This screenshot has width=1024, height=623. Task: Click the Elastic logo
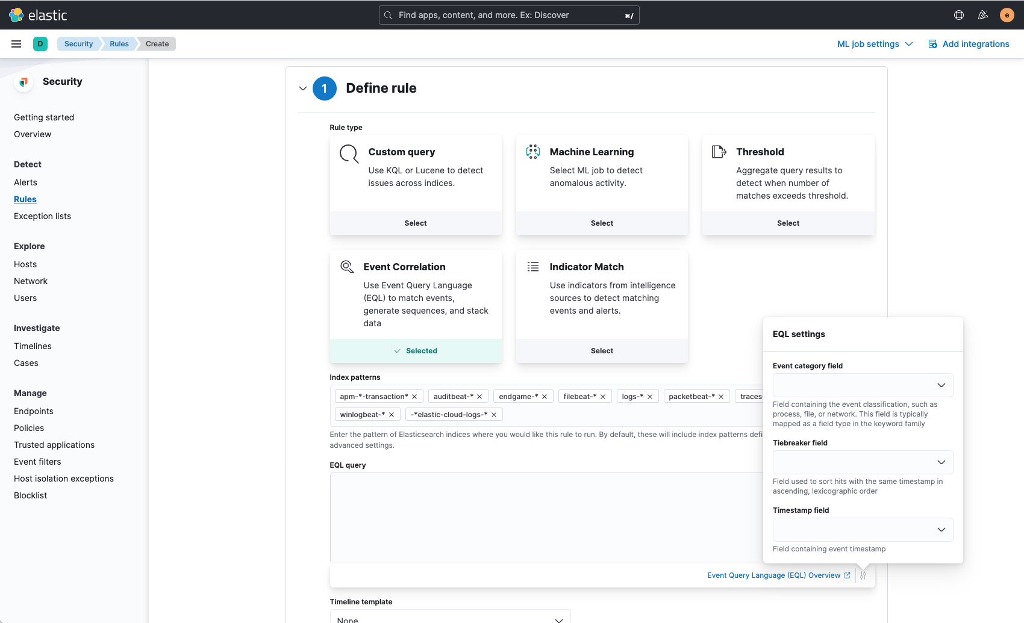coord(38,15)
